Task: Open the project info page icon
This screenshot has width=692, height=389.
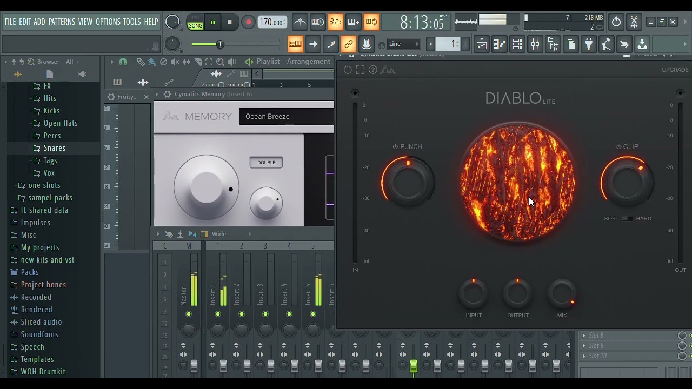Action: coord(571,44)
